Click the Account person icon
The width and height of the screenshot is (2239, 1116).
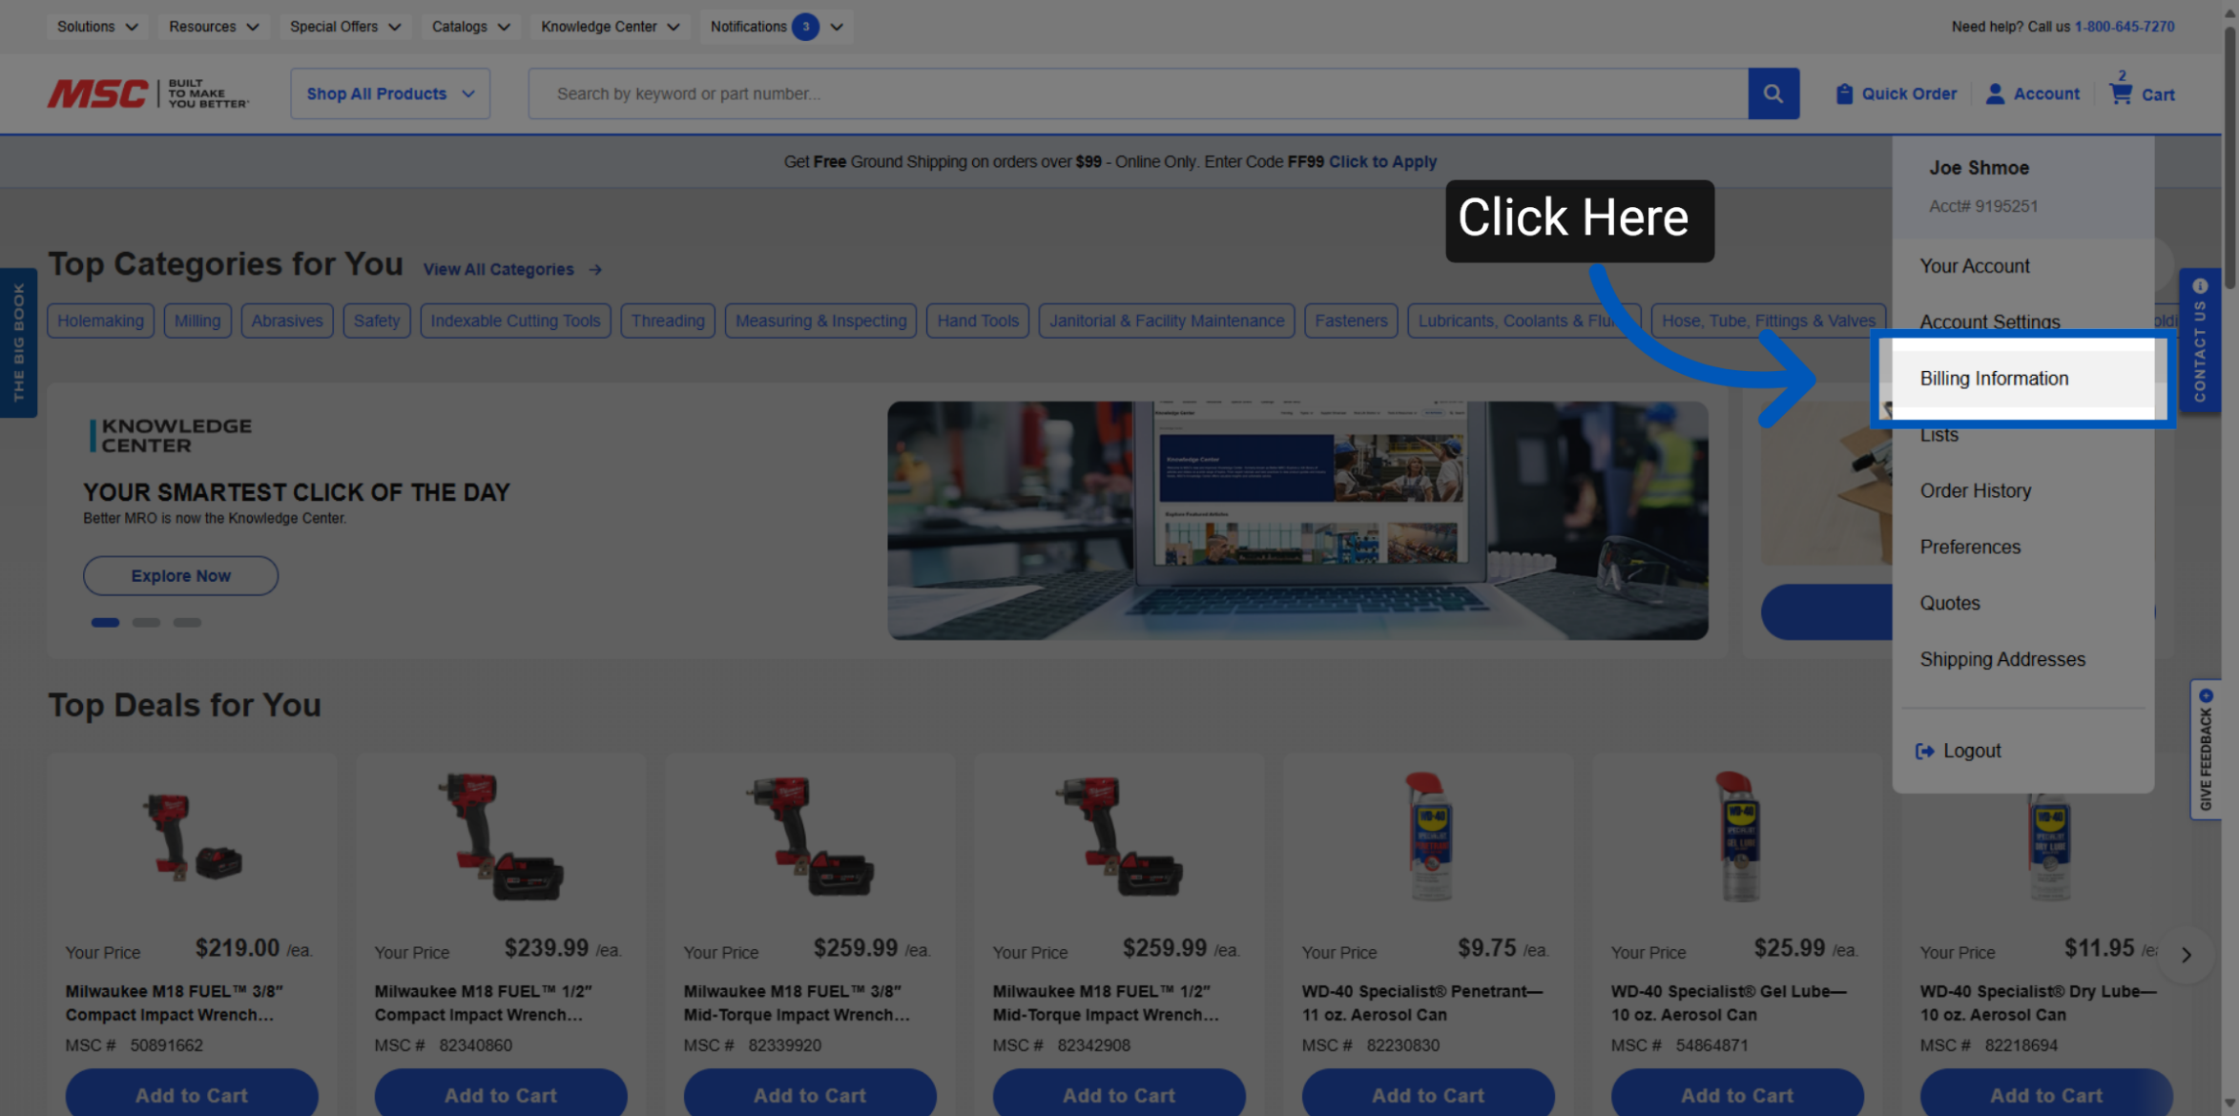1995,93
